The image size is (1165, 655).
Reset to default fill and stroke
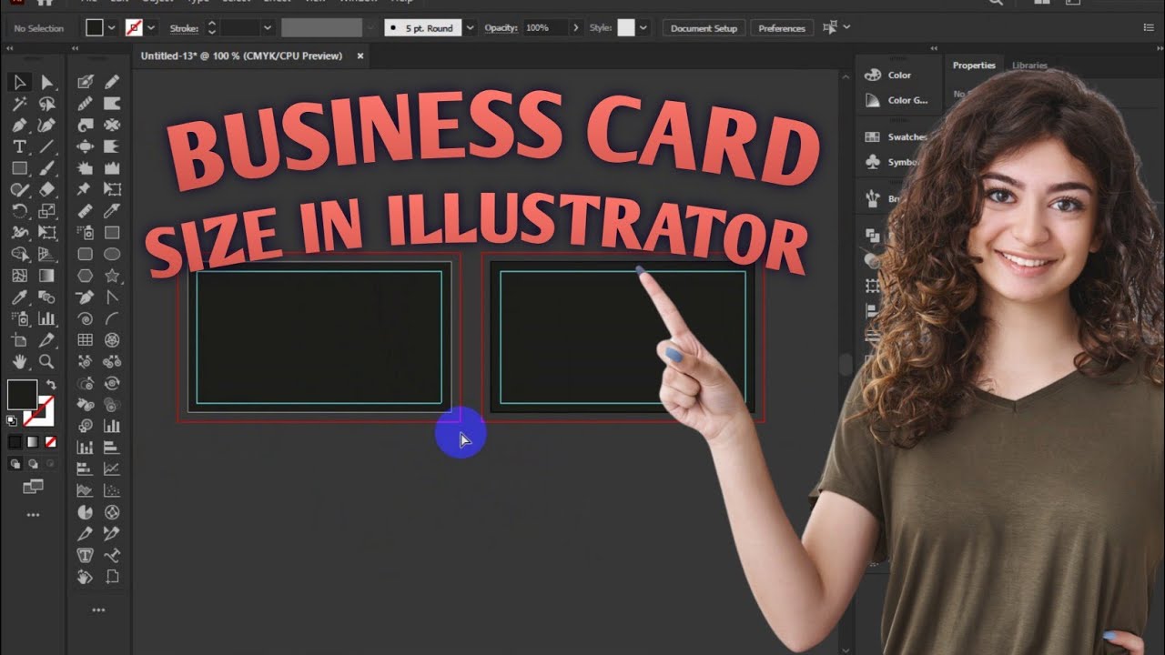pyautogui.click(x=12, y=420)
